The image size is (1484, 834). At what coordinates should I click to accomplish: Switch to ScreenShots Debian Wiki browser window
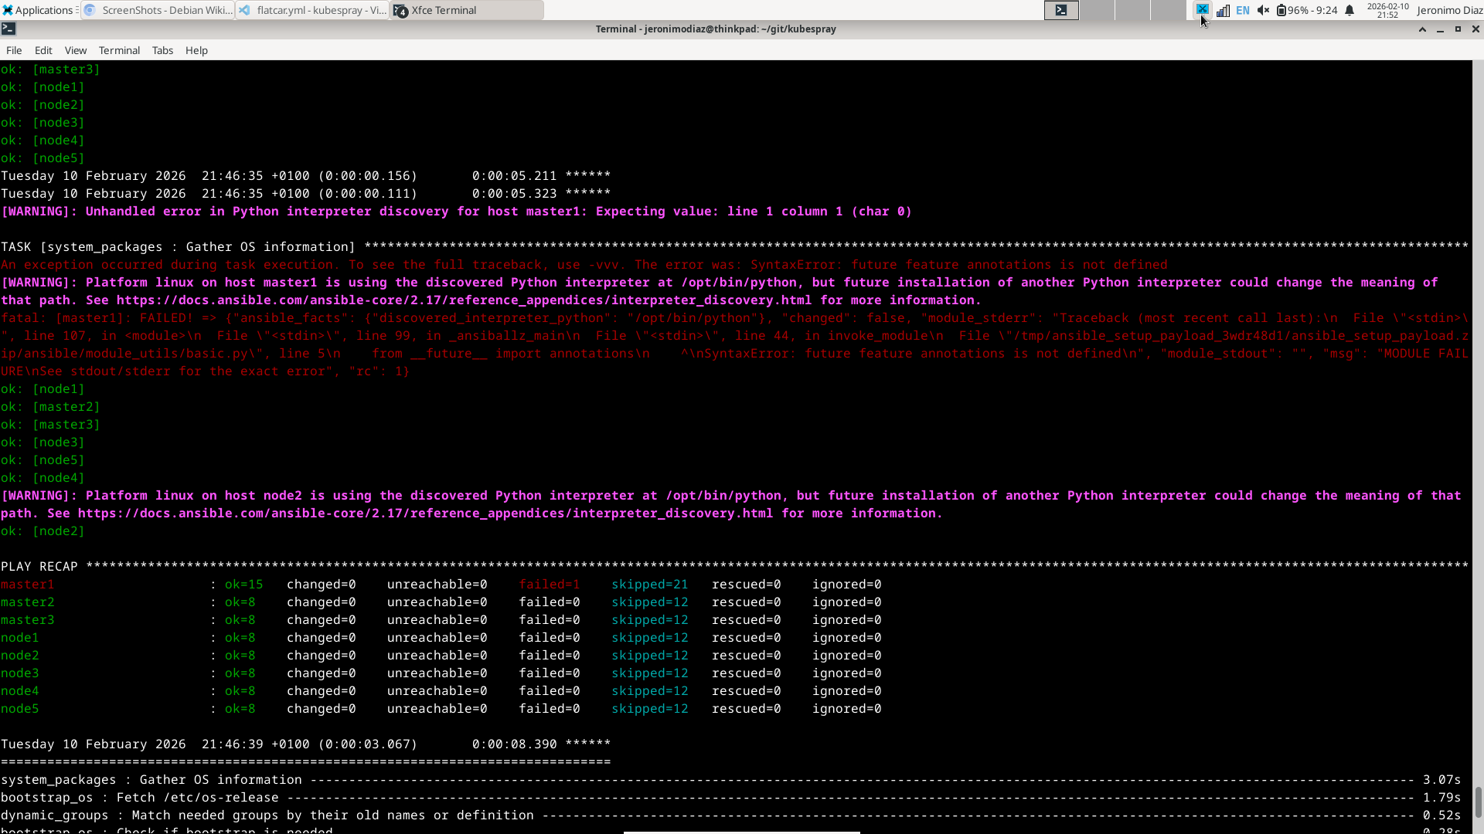158,10
